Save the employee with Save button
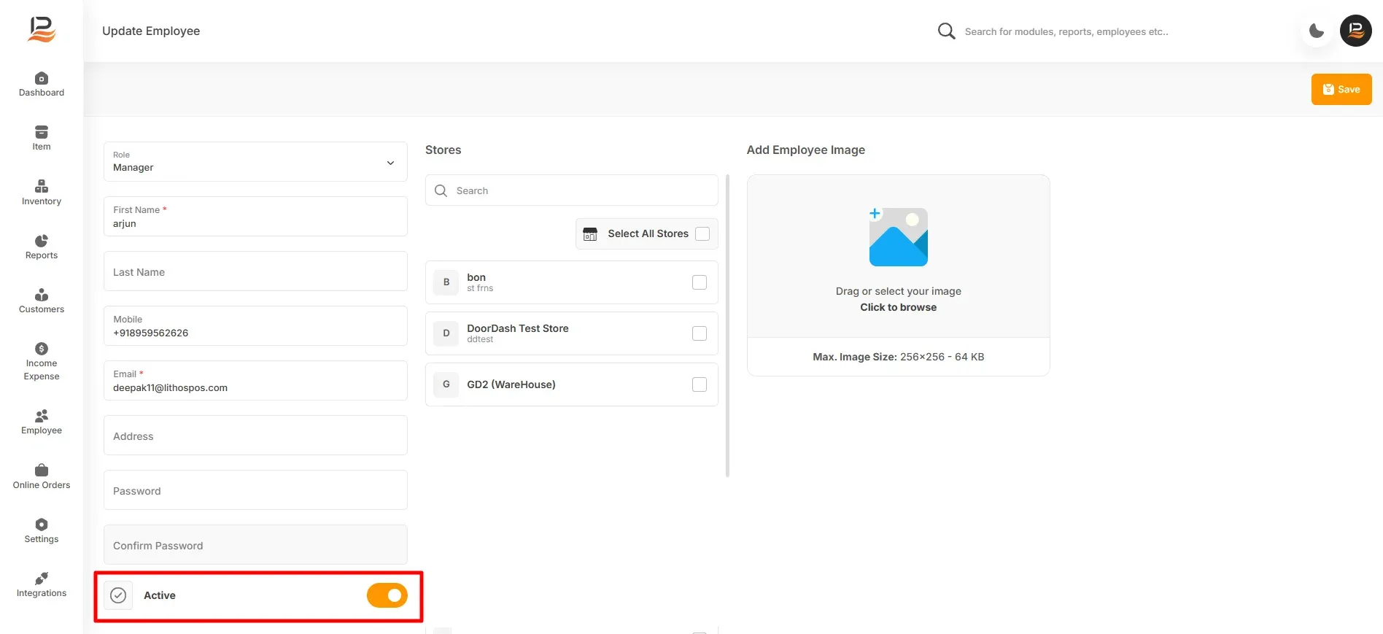Screen dimensions: 1383x634 (x=1341, y=89)
